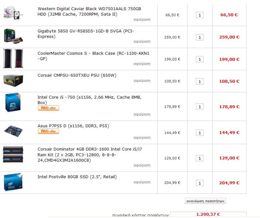Click the Western Digital hard drive product image
Screen dimensions: 260x218
click(x=13, y=13)
